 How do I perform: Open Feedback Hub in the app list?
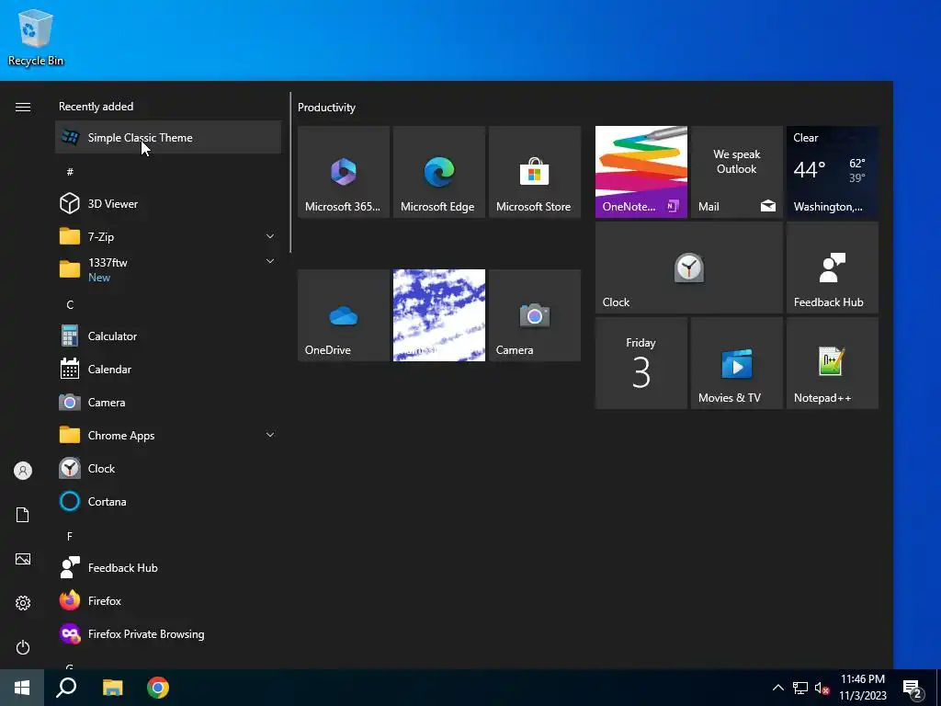point(168,568)
